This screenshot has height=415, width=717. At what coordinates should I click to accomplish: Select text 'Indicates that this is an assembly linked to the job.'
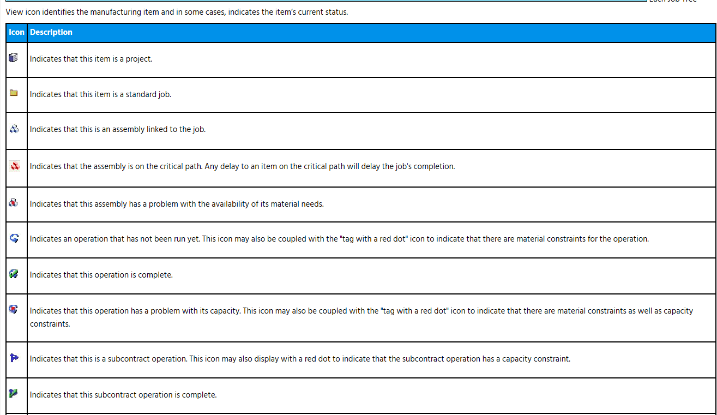[118, 130]
